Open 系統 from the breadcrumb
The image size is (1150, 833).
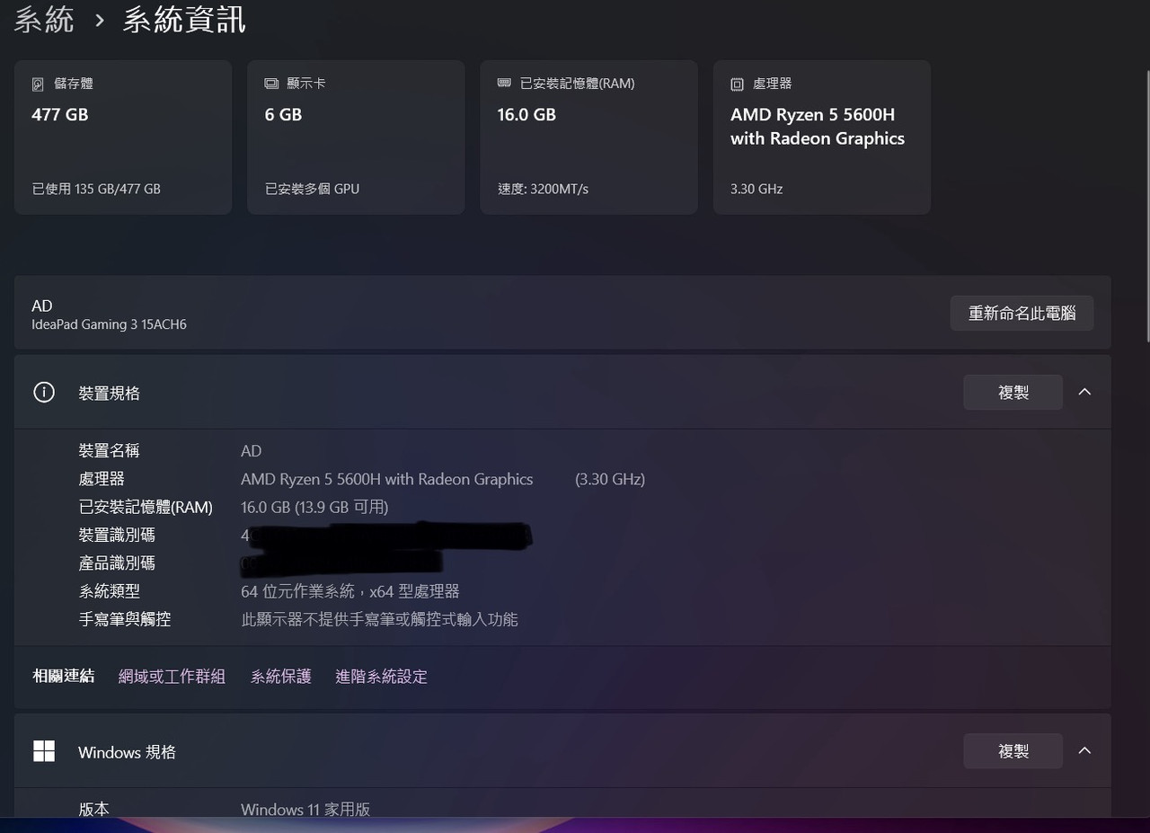click(x=43, y=19)
